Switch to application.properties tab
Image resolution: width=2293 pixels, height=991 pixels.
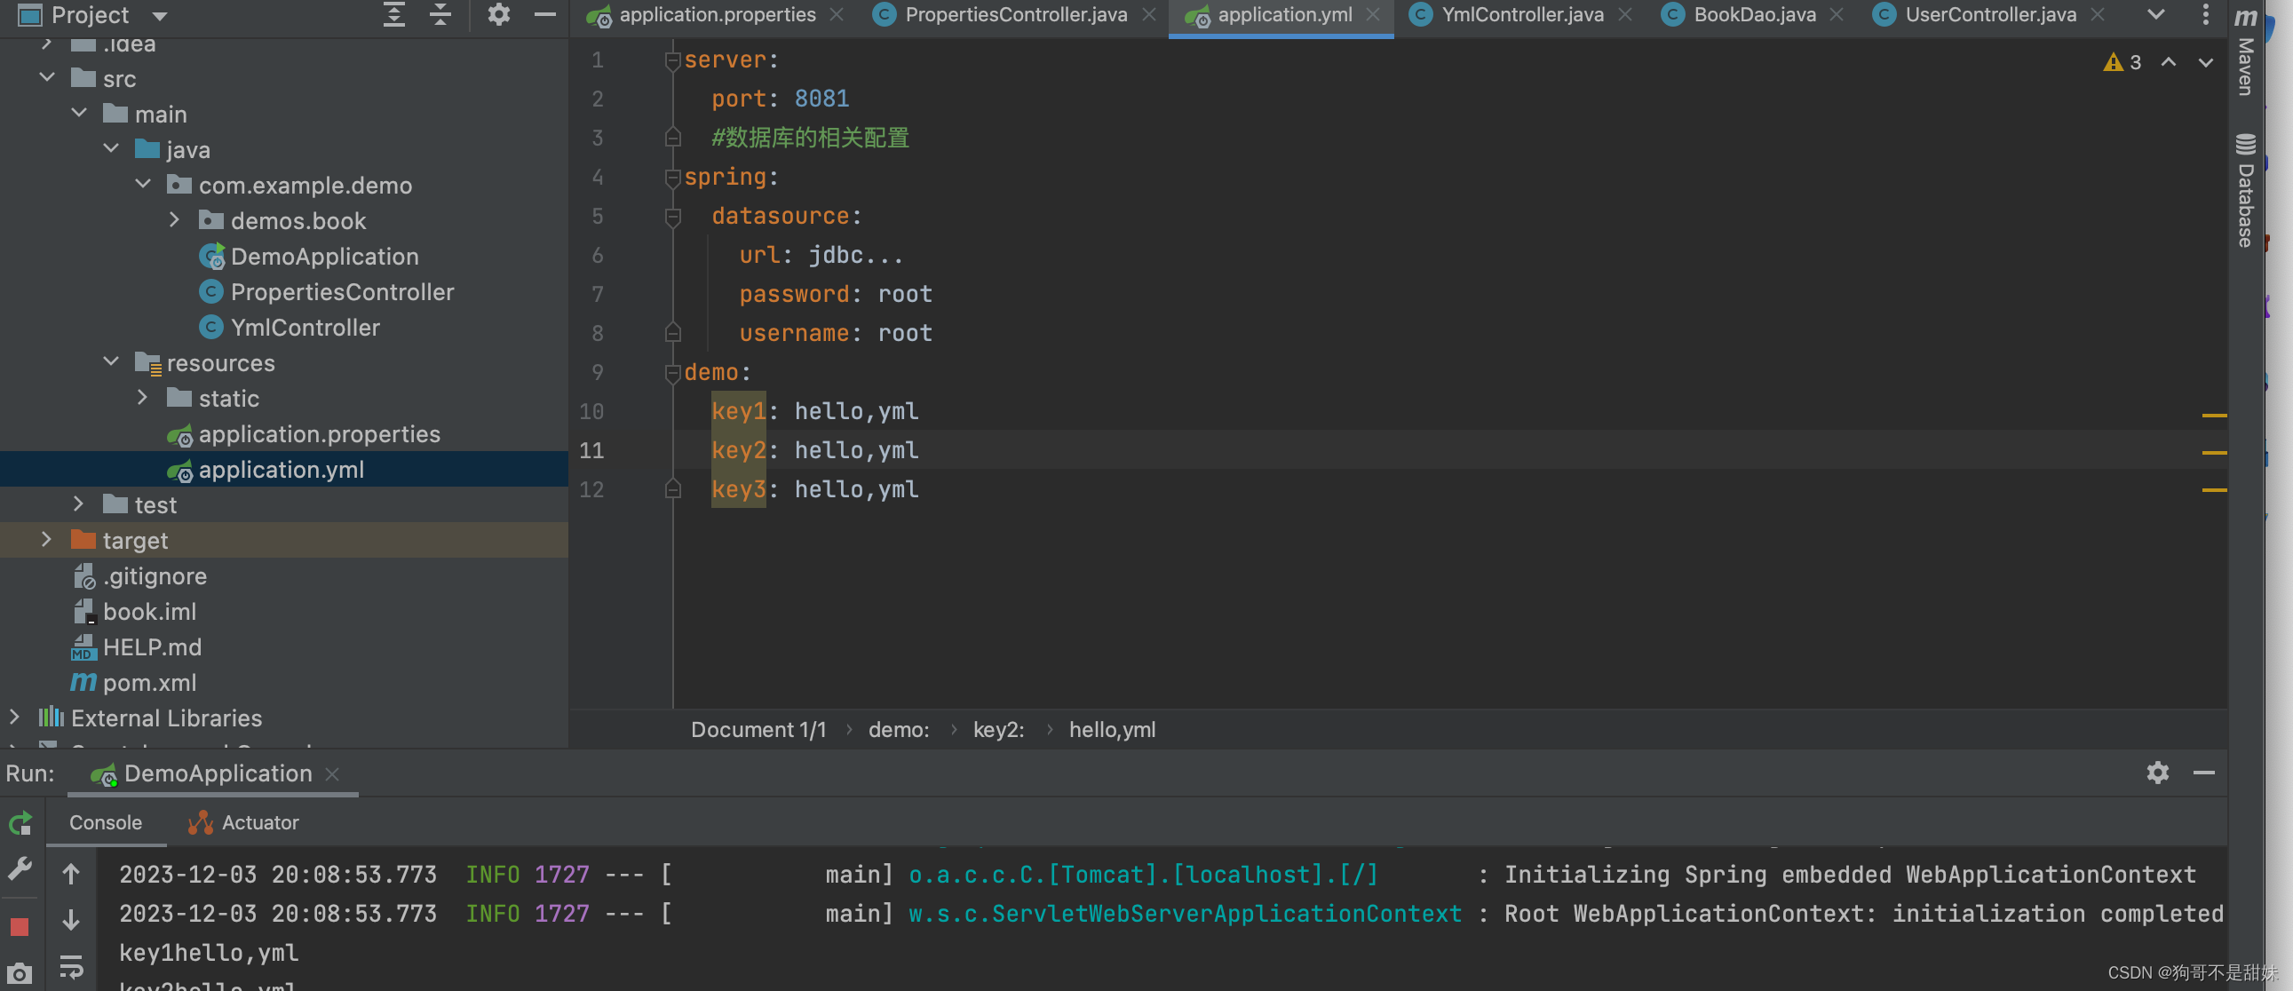701,15
